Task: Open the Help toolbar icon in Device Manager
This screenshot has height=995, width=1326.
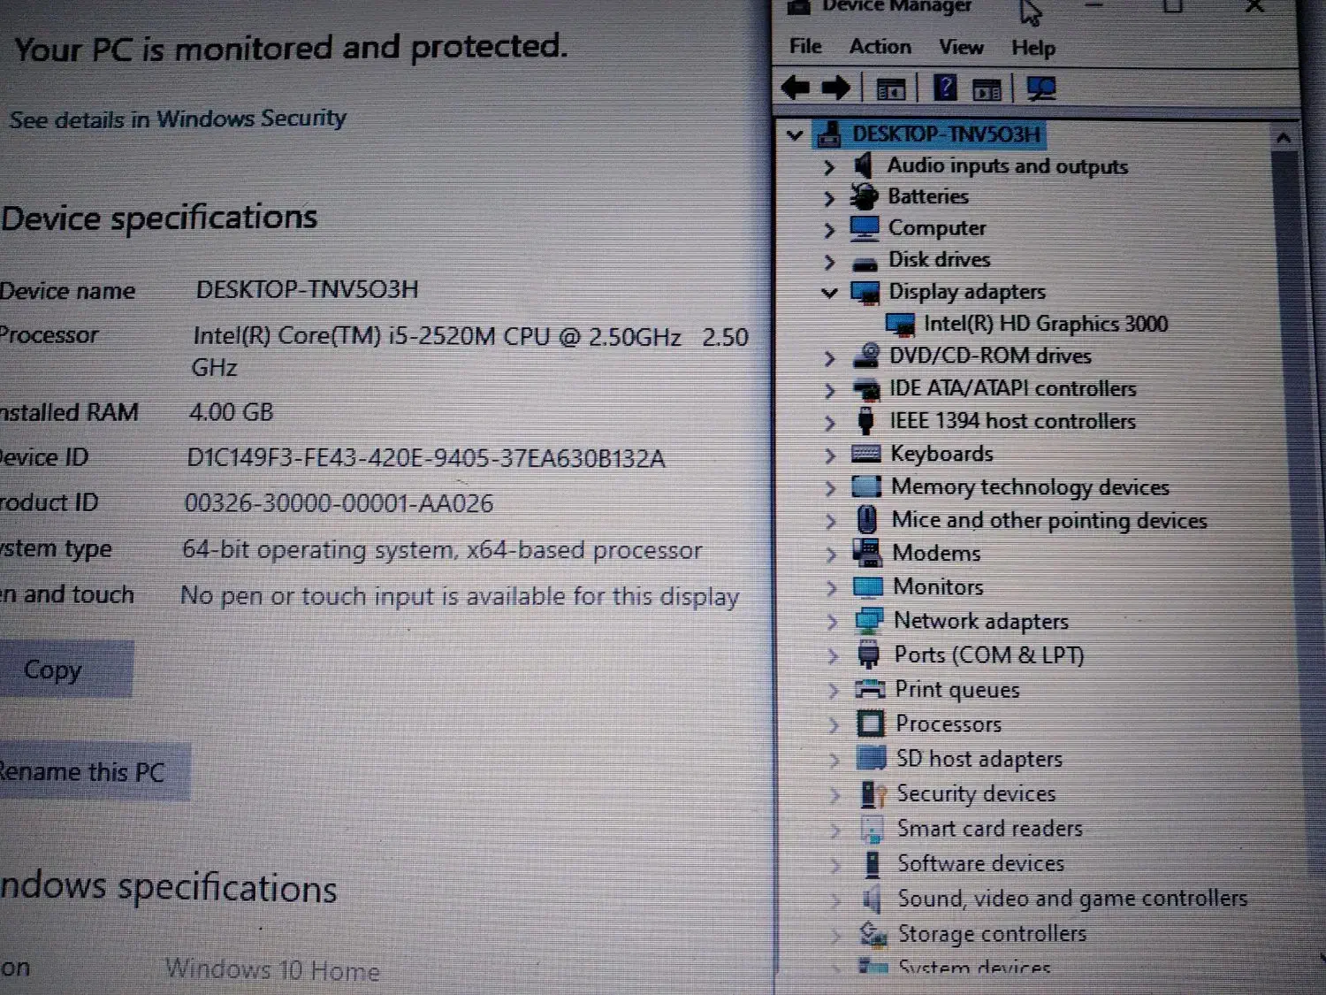Action: [945, 87]
